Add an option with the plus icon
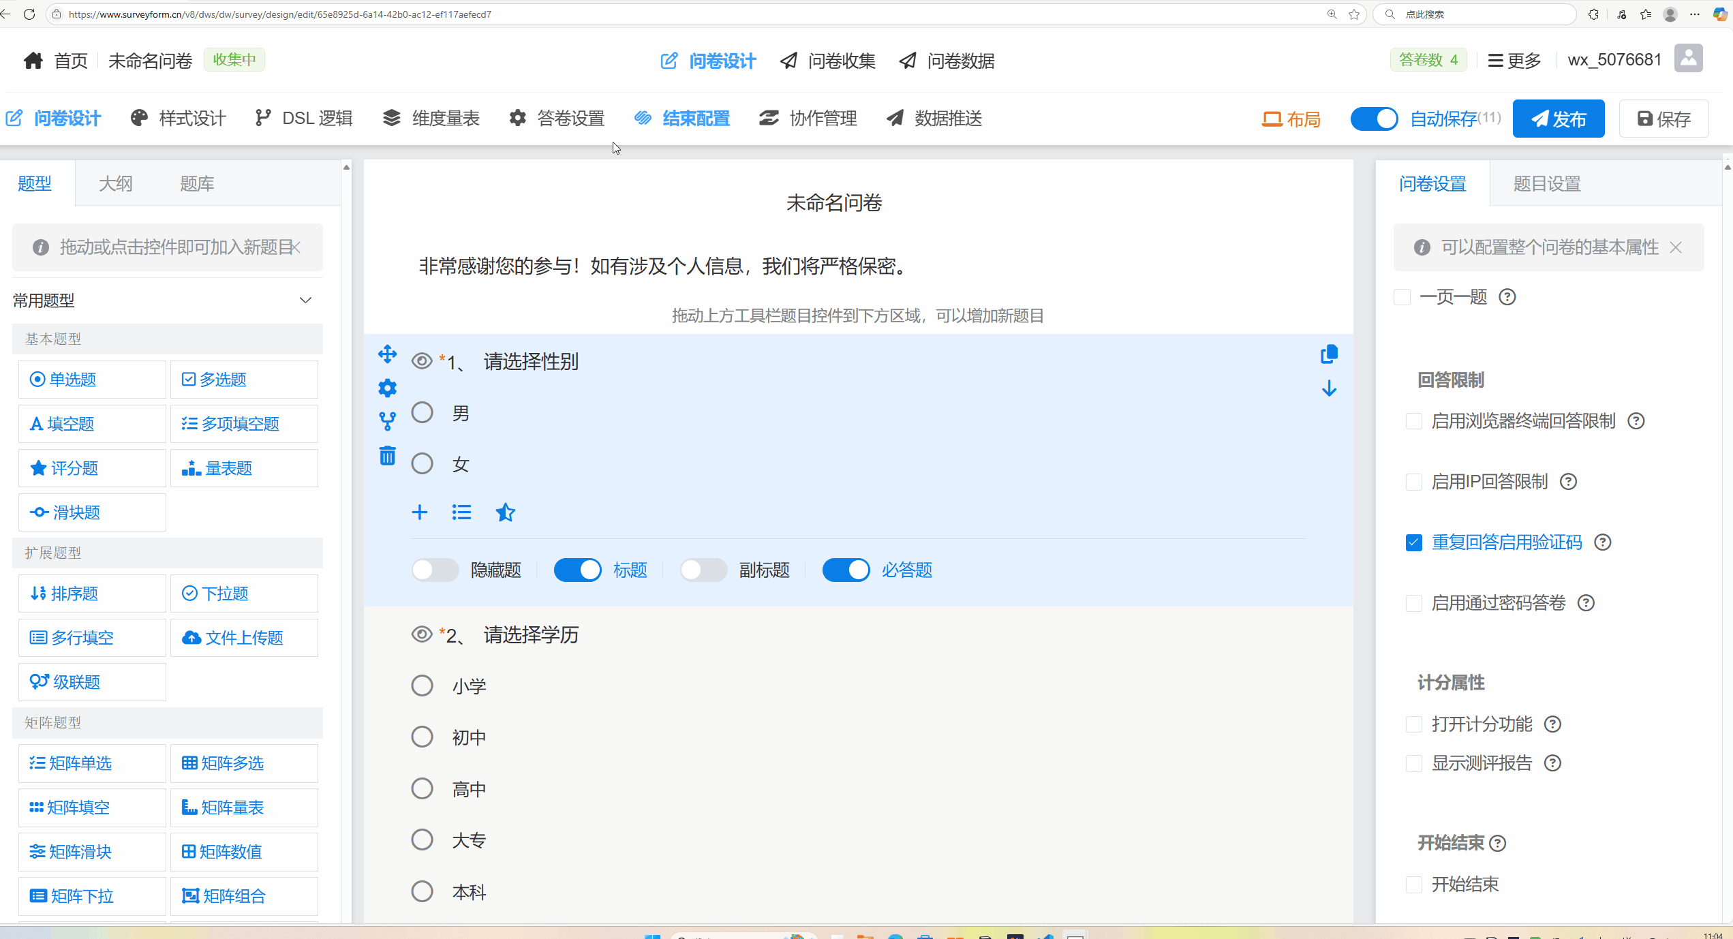The height and width of the screenshot is (939, 1733). [x=420, y=512]
